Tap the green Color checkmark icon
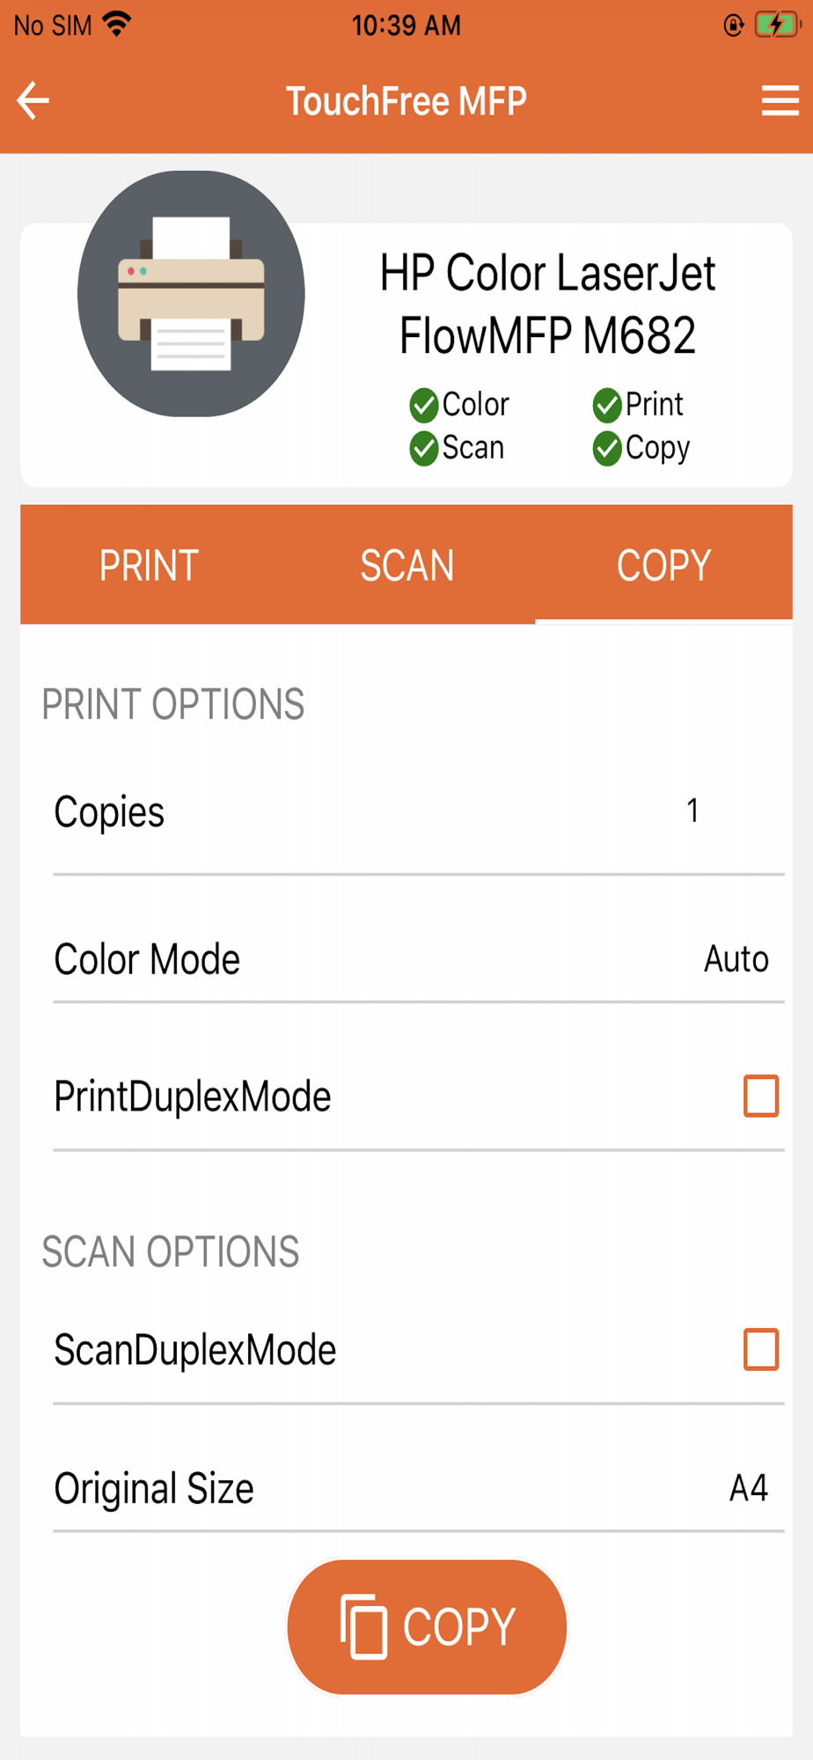This screenshot has height=1760, width=813. coord(424,406)
